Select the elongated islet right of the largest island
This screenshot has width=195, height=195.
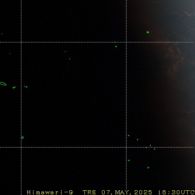click(14, 88)
